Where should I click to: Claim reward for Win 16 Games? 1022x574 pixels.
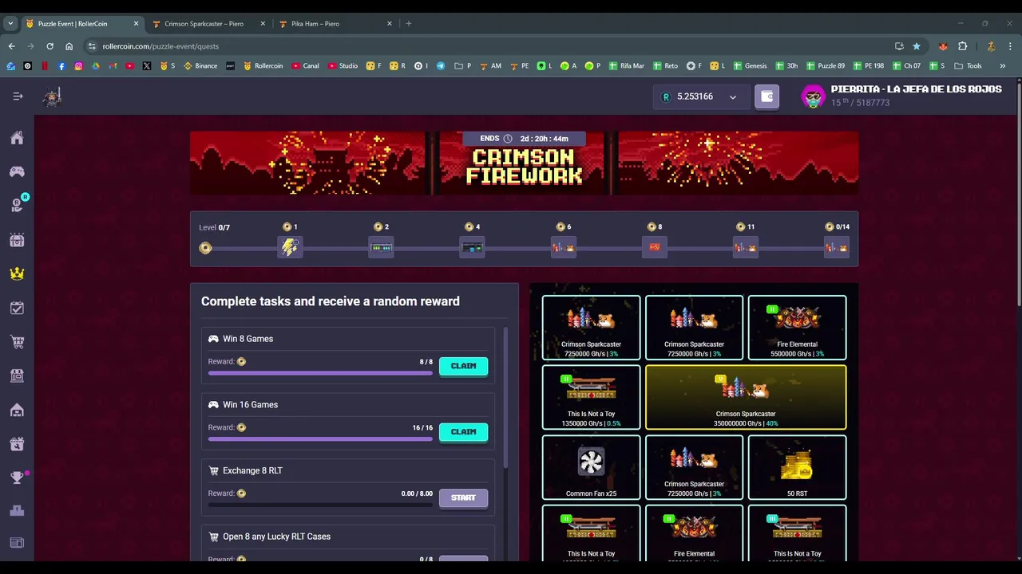(463, 432)
